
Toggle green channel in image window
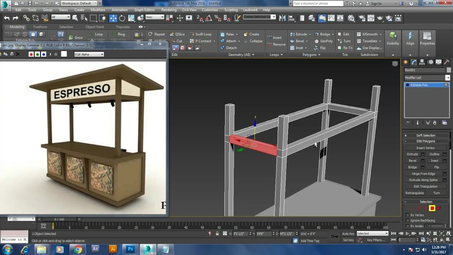tap(38, 54)
